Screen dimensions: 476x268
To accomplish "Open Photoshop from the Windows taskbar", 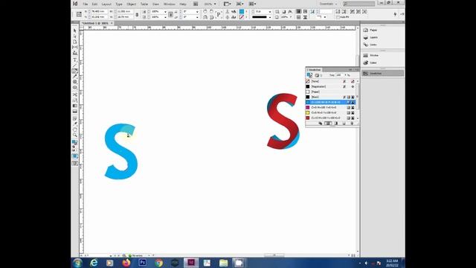I will coord(142,263).
